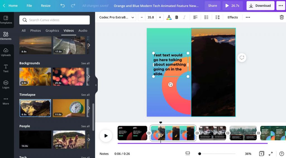The image size is (286, 158).
Task: Toggle bold text formatting
Action: tap(177, 17)
